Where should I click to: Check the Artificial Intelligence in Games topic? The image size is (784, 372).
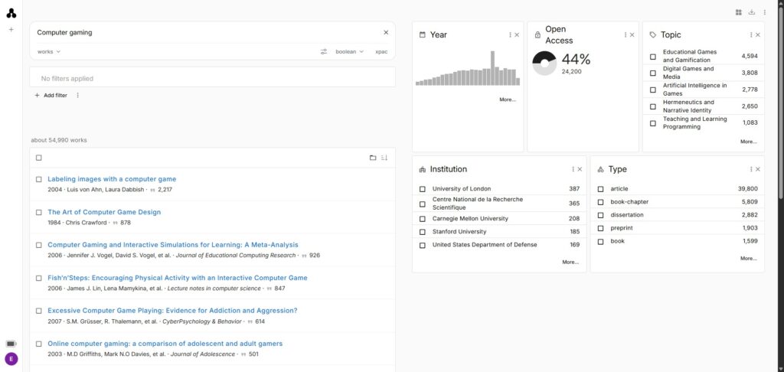point(653,90)
